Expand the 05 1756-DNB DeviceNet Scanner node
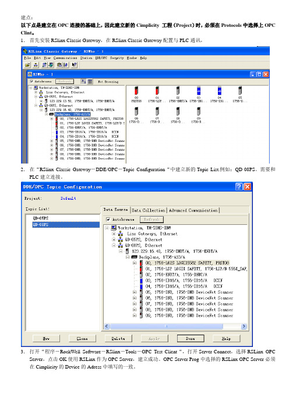Viewport: 289px width, 410px height. [x=135, y=292]
